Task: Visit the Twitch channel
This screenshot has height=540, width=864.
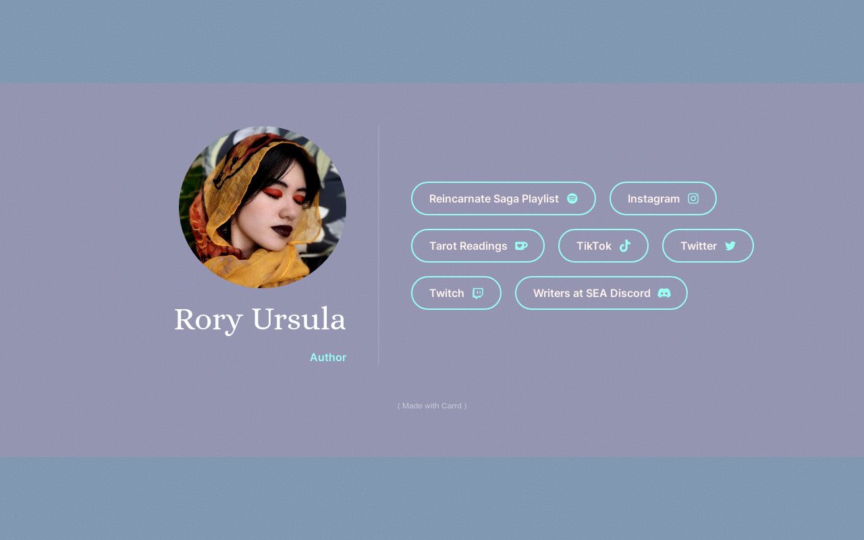Action: pos(446,293)
